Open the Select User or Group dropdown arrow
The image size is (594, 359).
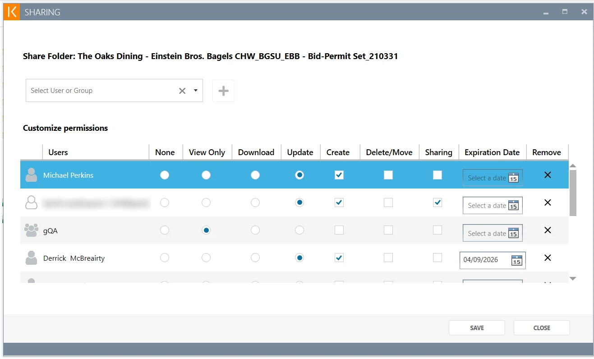point(196,91)
